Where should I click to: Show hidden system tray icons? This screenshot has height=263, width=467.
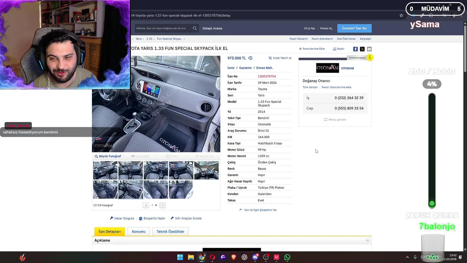tap(407, 257)
